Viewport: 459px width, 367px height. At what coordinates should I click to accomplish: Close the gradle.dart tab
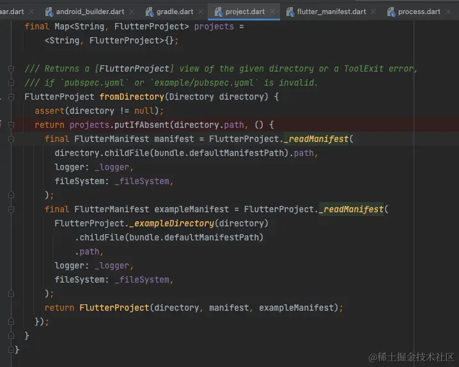201,12
